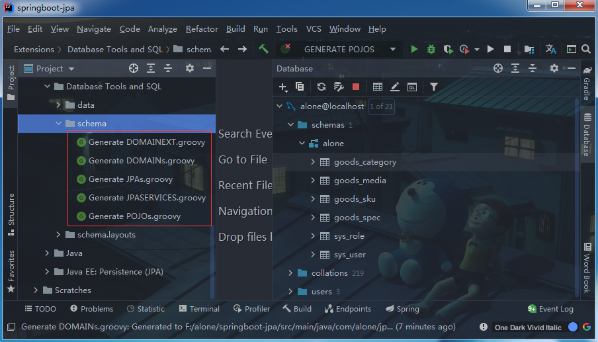
Task: Click the Translate toolbar icon
Action: [550, 49]
